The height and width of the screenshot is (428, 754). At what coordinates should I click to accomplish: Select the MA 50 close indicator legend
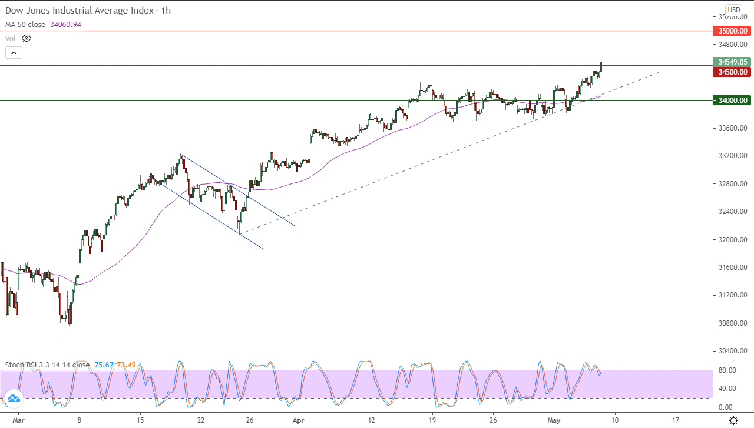tap(25, 25)
